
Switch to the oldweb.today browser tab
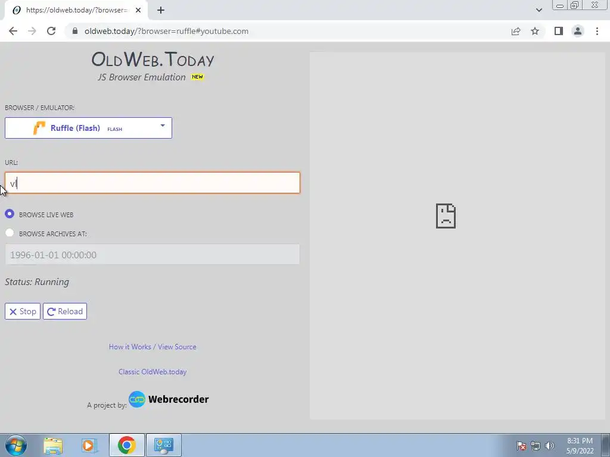(76, 10)
